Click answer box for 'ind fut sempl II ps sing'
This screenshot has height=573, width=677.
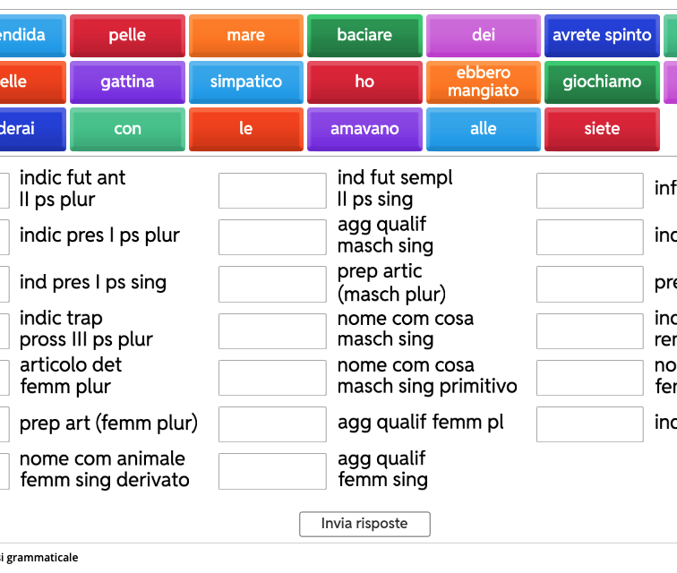pyautogui.click(x=272, y=191)
